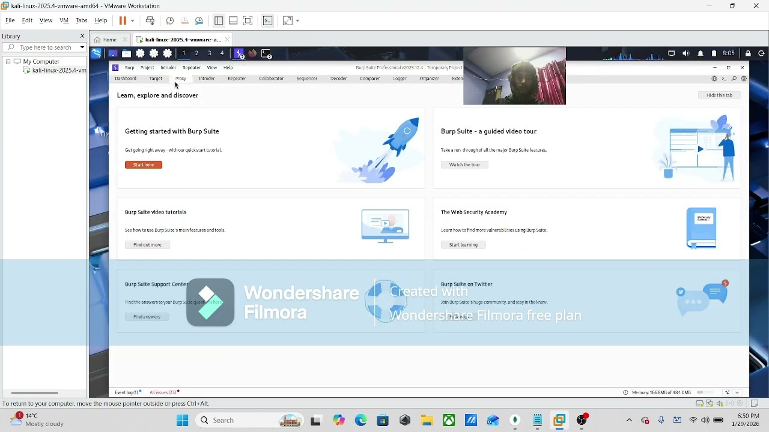Collapse the My Computer tree node
This screenshot has height=432, width=769.
[x=8, y=62]
